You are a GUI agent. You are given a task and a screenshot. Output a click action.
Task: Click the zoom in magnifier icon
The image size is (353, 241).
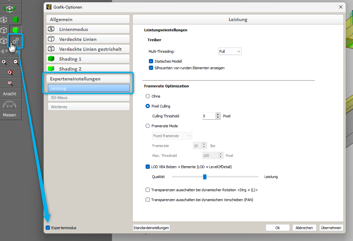4,62
